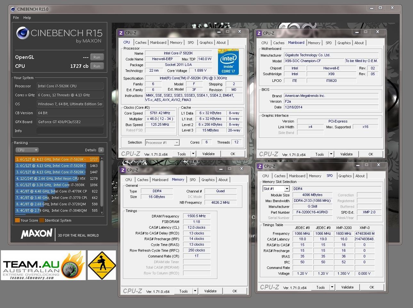Select CPU tab in CPU-Z Memory window
Image resolution: width=413 pixels, height=308 pixels.
(129, 180)
